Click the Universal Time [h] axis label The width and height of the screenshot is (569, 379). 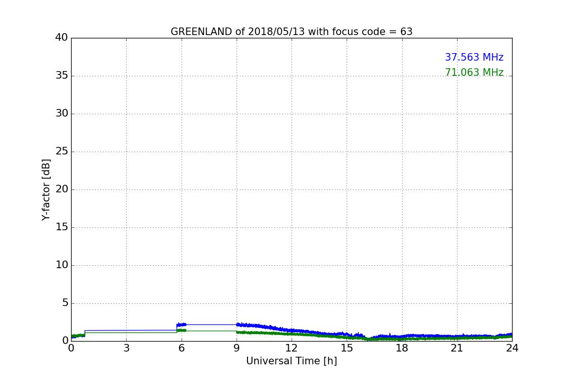pos(292,361)
